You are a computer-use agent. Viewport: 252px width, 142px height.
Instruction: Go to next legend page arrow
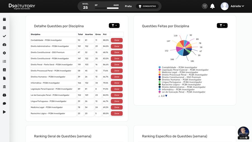tap(166, 96)
